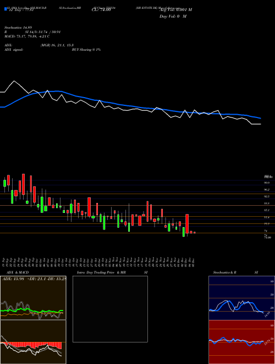Click the 'MACD: 75.17, 79.38, -4.21 C' line
Image resolution: width=275 pixels, height=364 pixels.
(x=27, y=36)
